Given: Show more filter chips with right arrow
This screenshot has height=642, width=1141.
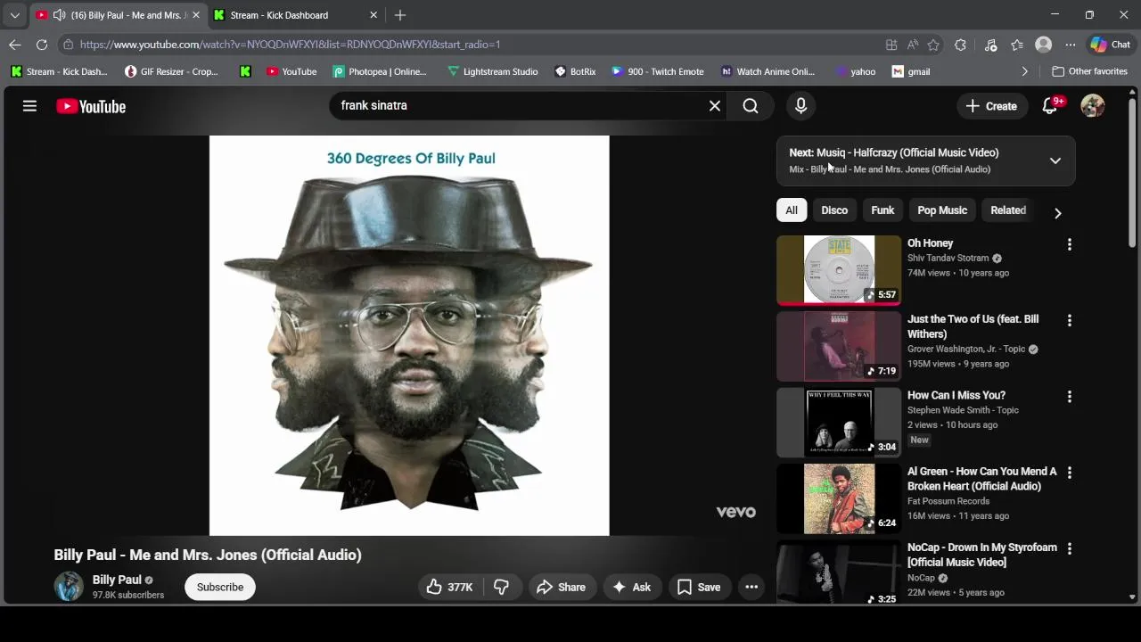Looking at the screenshot, I should pos(1057,213).
